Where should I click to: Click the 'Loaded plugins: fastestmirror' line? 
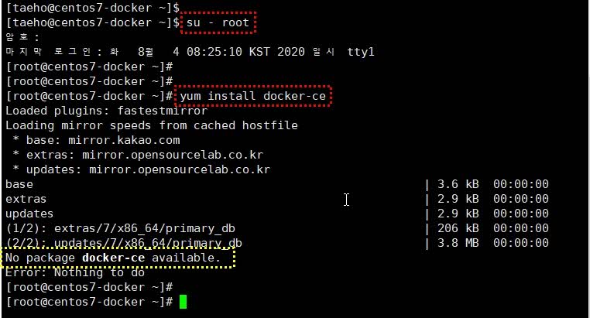coord(107,111)
